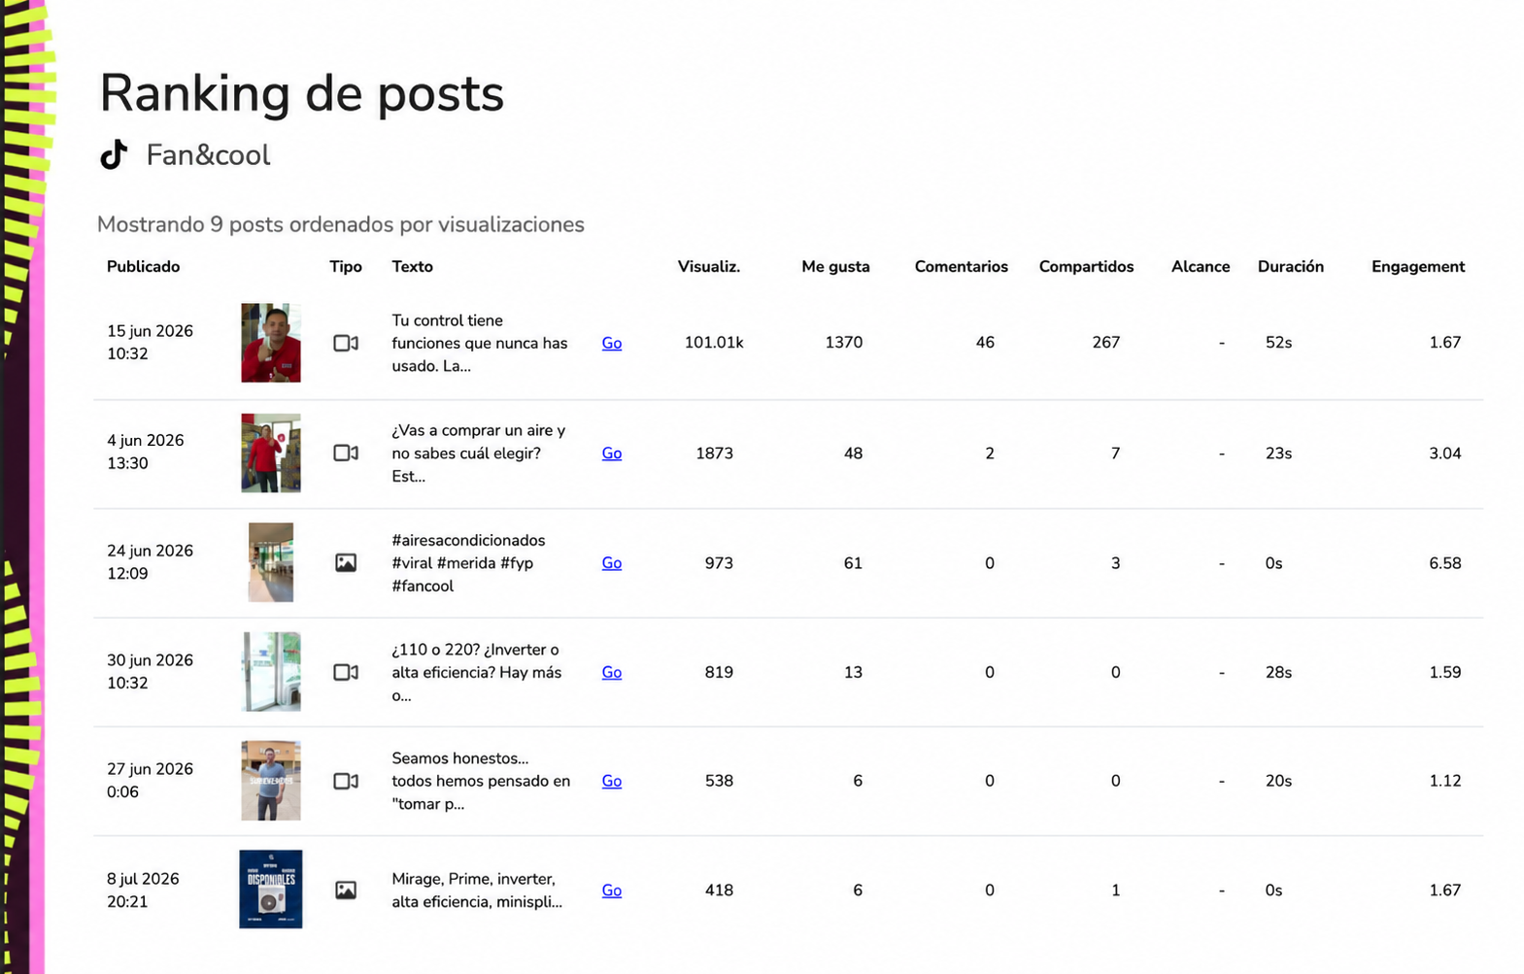Open thumbnail of 4 jun 2026 post

pos(271,453)
